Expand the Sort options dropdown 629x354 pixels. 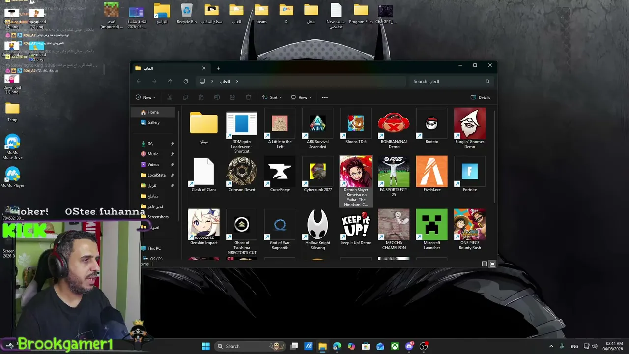[272, 97]
